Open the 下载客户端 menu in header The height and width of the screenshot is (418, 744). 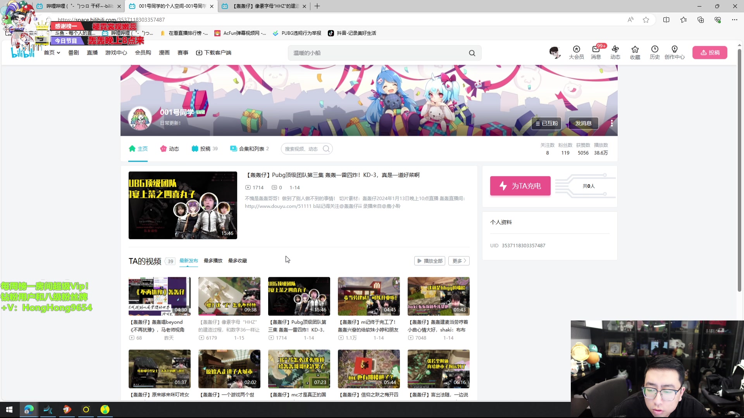pyautogui.click(x=214, y=53)
